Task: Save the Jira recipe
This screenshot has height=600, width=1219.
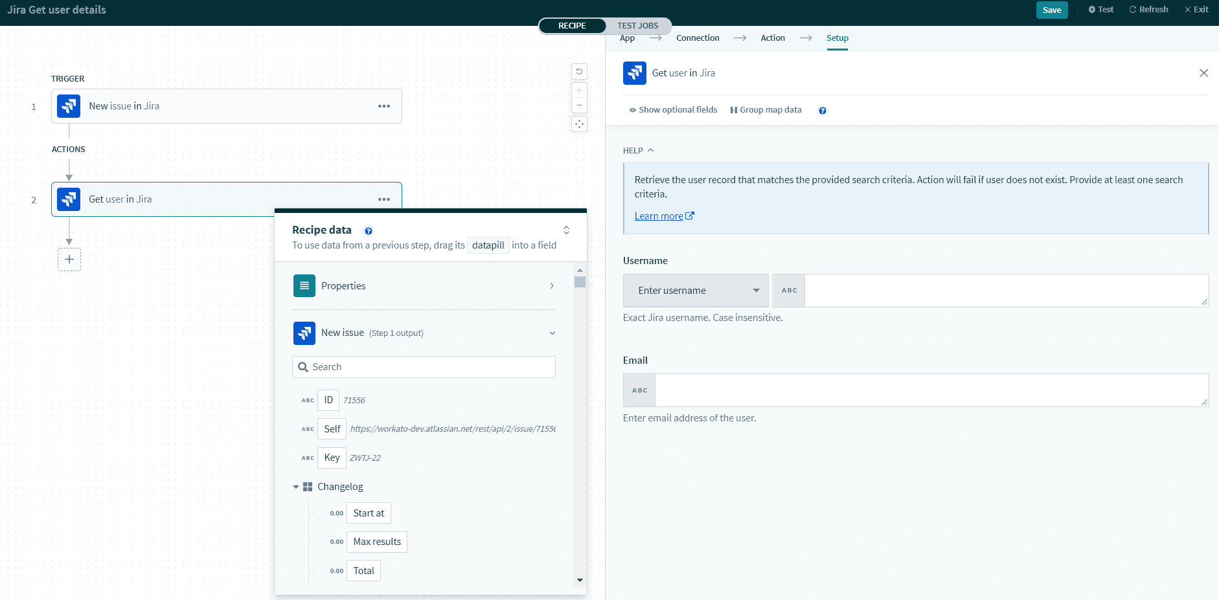Action: pos(1052,10)
